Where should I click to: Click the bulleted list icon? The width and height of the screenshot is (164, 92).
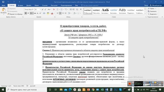coord(57,9)
